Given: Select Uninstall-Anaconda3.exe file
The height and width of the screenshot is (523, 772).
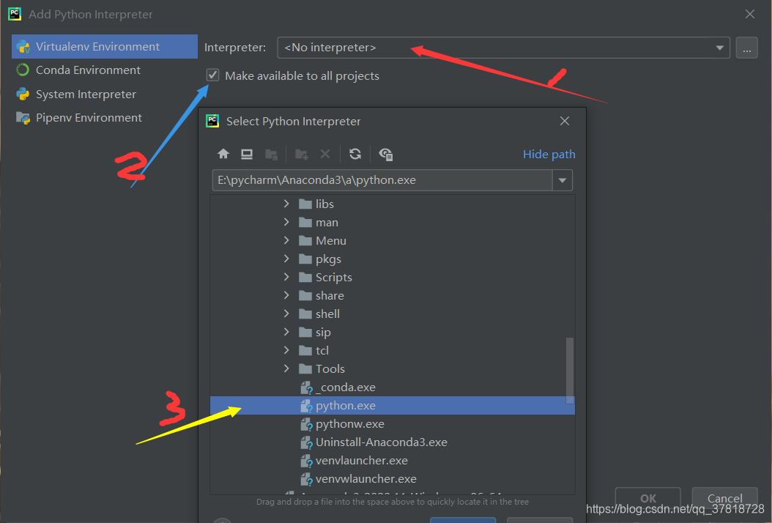Looking at the screenshot, I should tap(393, 442).
